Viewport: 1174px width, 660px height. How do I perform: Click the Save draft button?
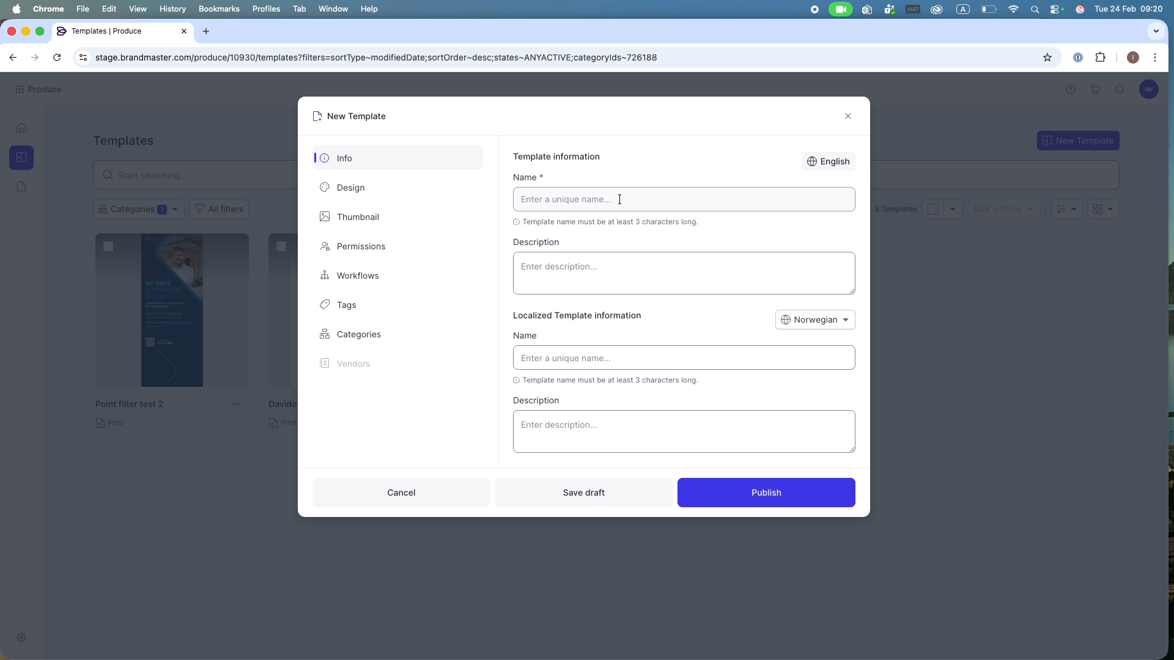coord(584,493)
